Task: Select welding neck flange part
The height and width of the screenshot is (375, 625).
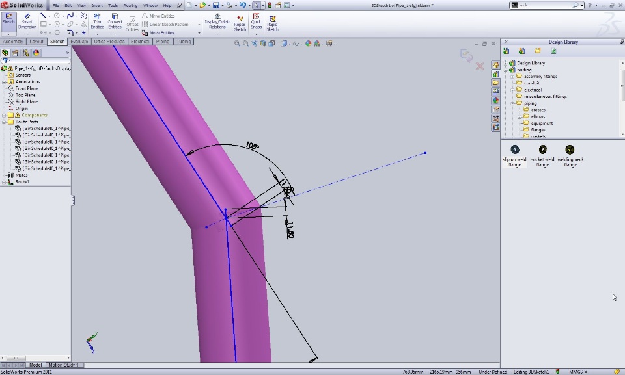Action: coord(570,155)
